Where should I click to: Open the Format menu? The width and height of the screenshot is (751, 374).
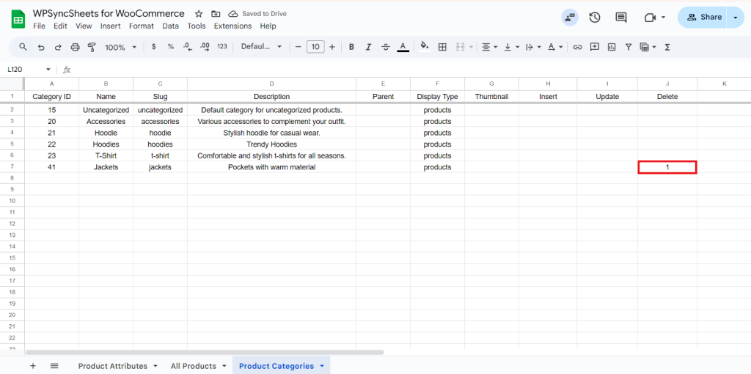[142, 26]
